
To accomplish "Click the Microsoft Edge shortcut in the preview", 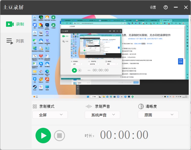I will (x=47, y=73).
